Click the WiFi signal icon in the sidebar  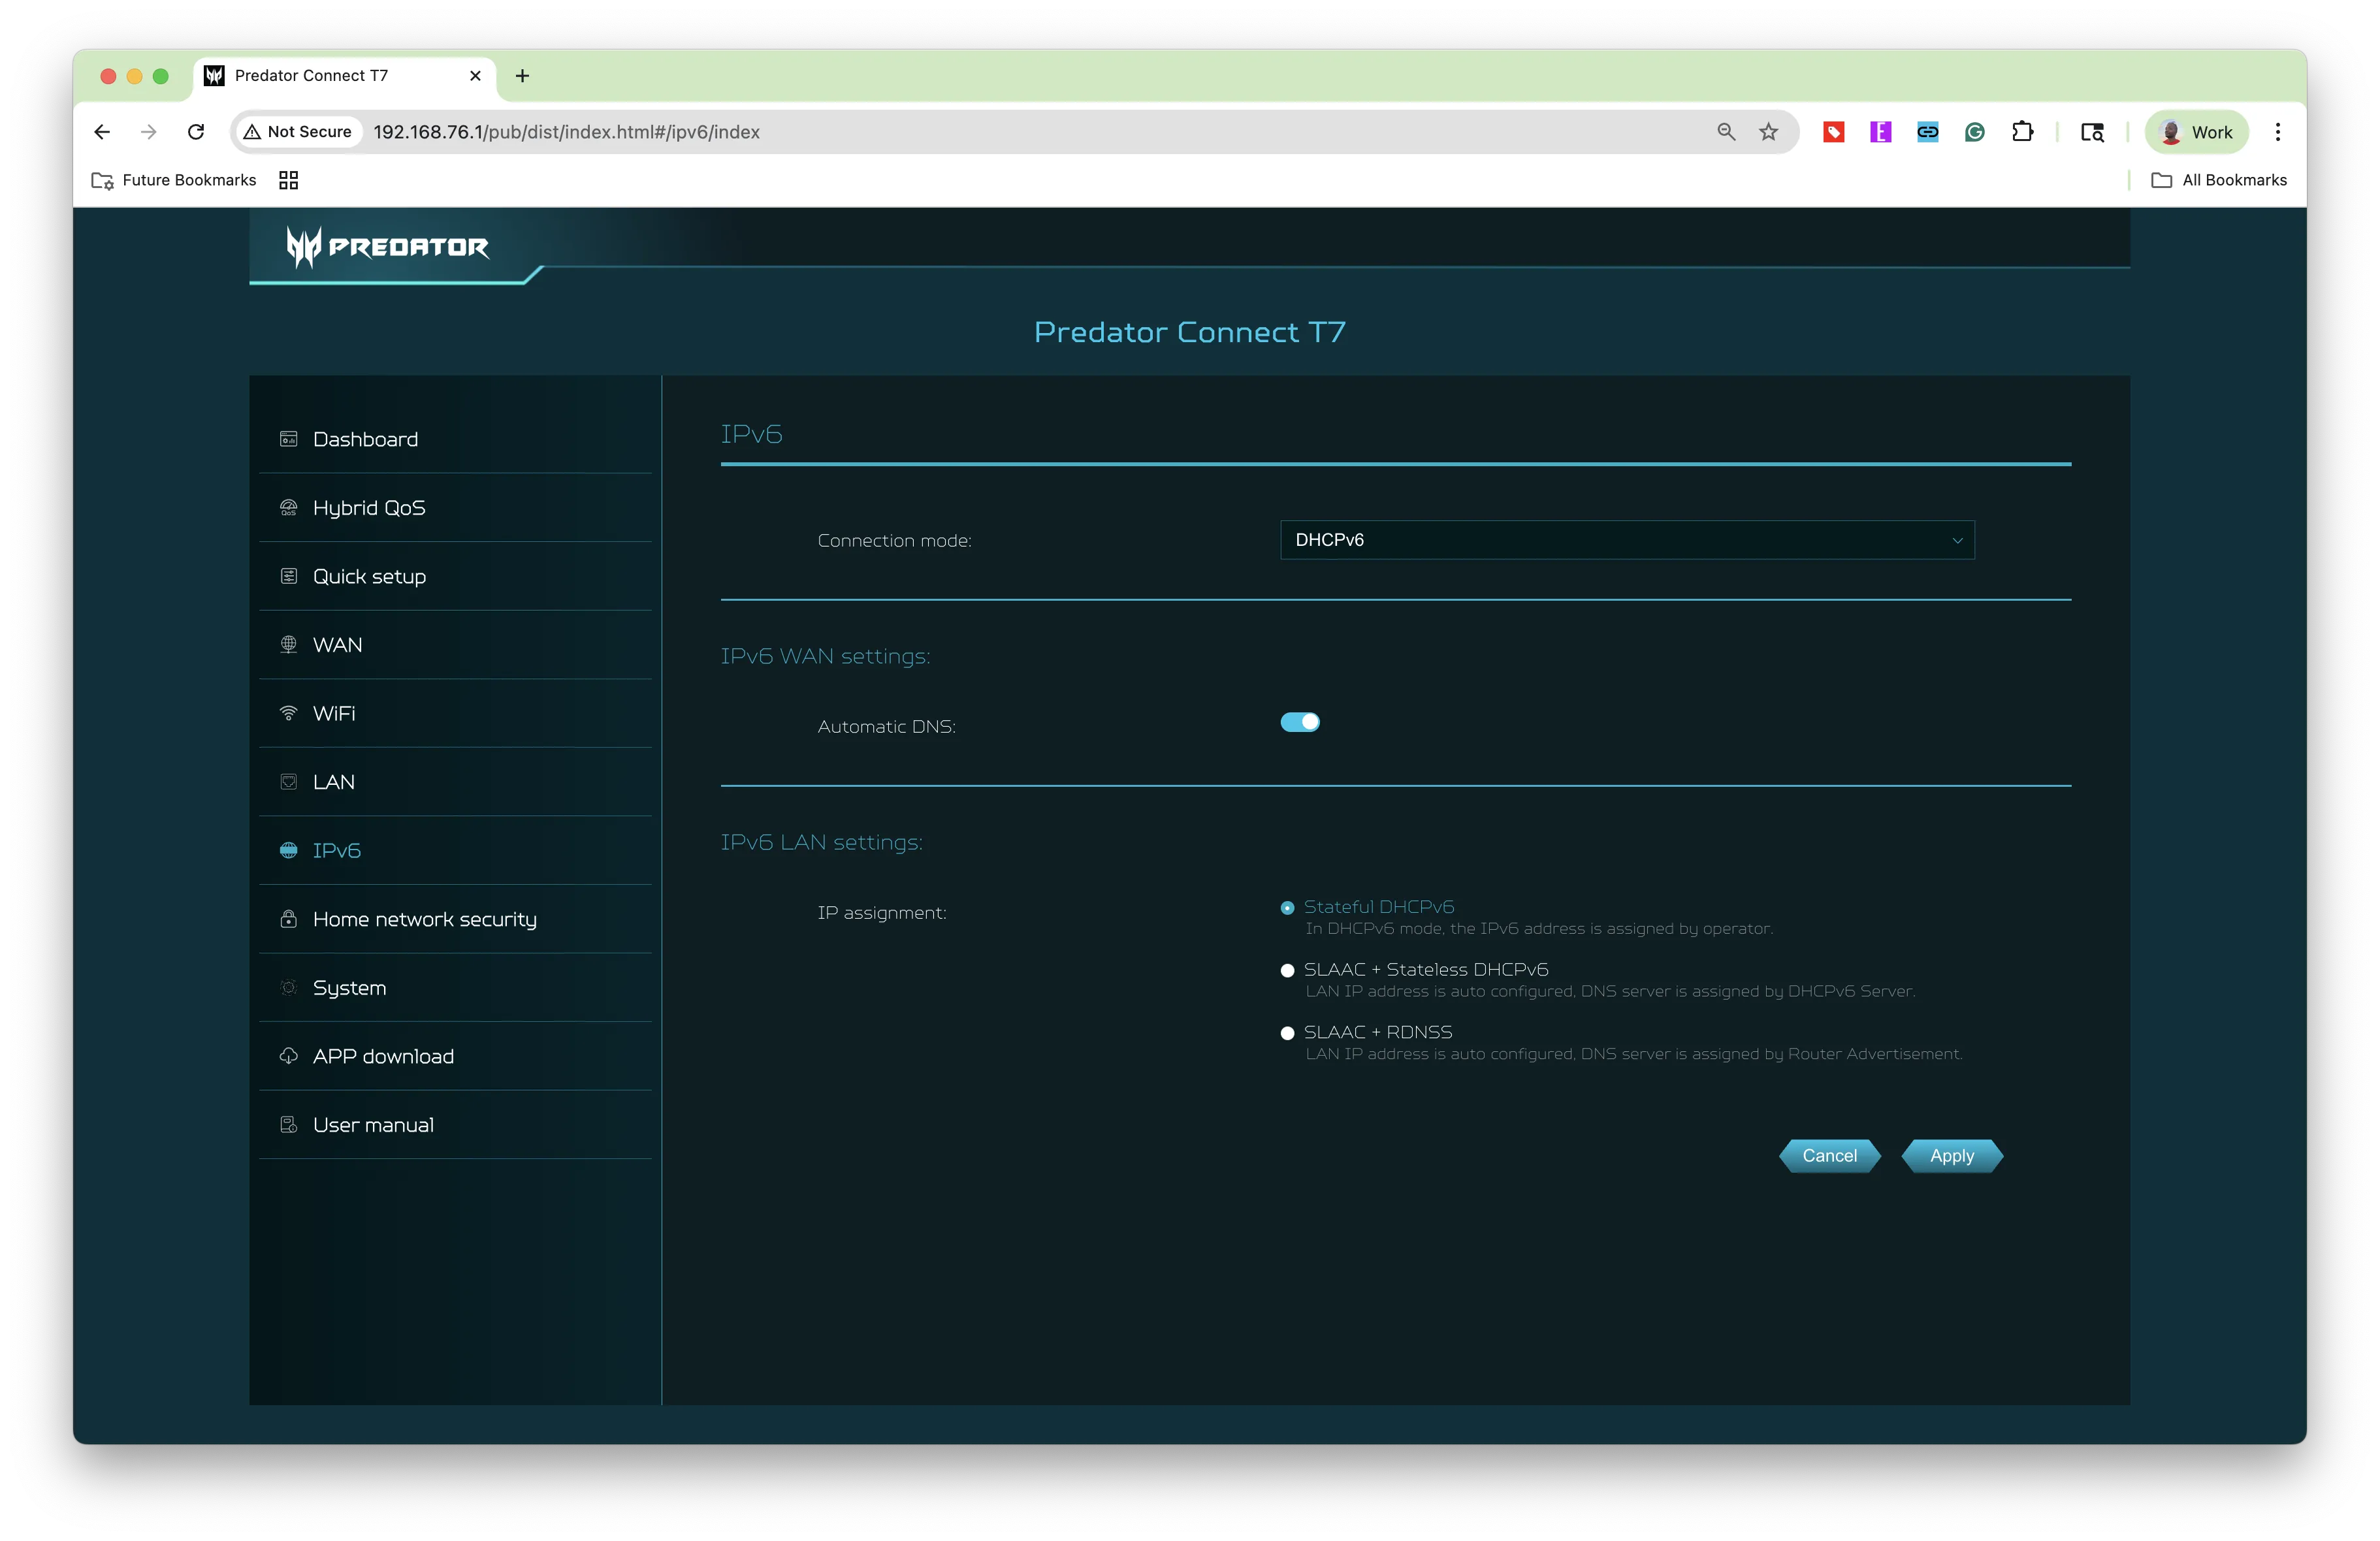[x=288, y=713]
